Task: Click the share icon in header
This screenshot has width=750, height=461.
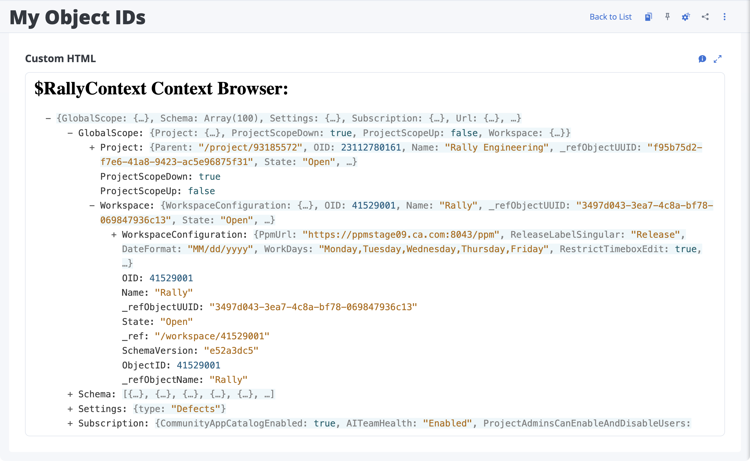Action: [705, 17]
